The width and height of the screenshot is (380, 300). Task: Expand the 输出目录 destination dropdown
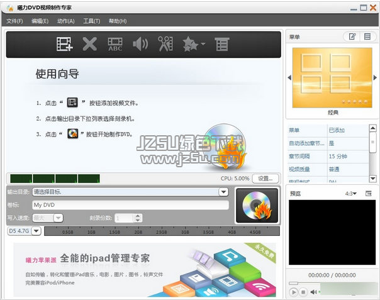tap(223, 192)
